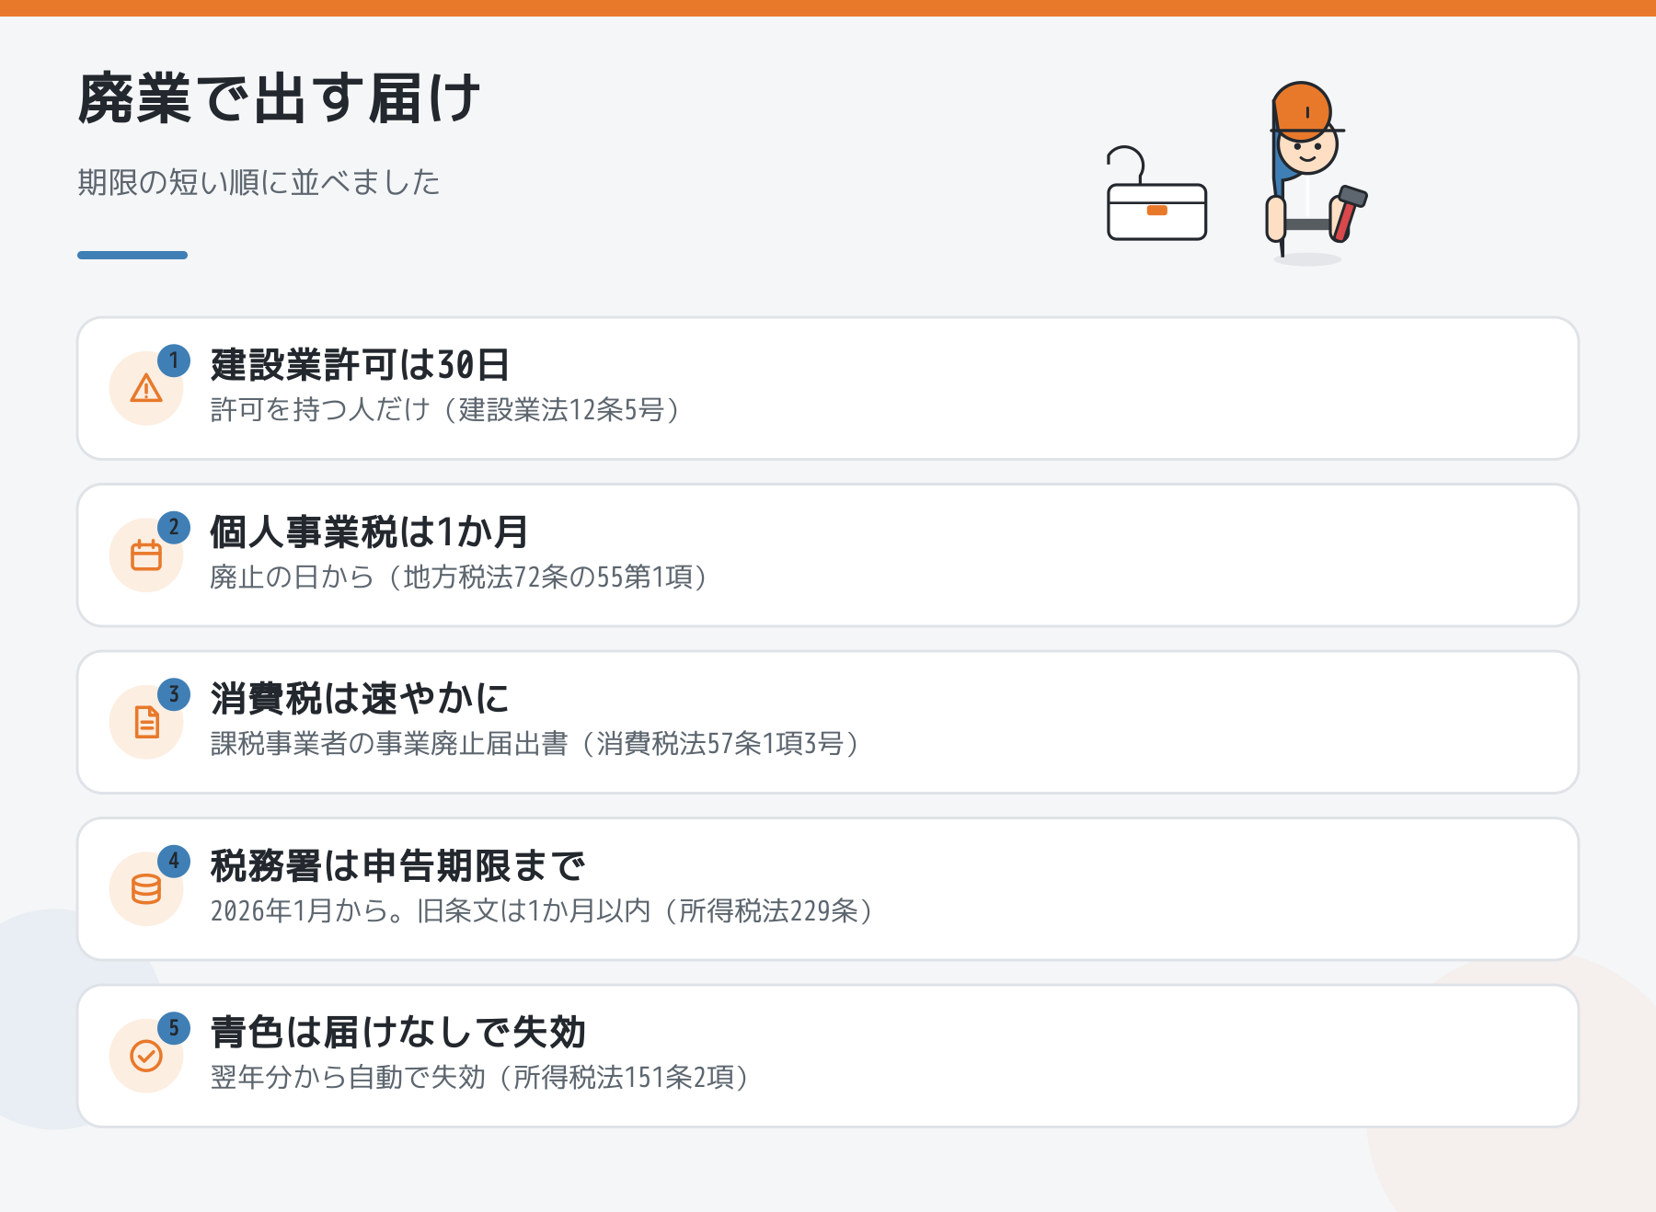Viewport: 1656px width, 1212px height.
Task: Select the heading 青色は届けなしで失効
Action: [x=397, y=1033]
